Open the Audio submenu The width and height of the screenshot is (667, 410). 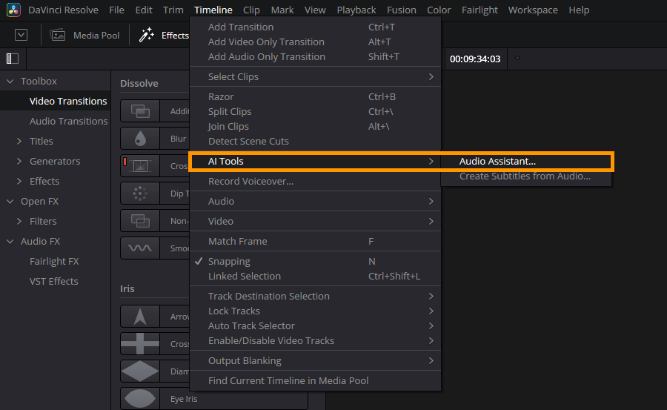315,202
